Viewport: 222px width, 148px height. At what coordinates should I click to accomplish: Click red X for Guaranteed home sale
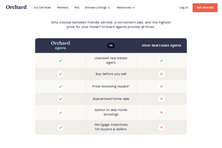[161, 99]
